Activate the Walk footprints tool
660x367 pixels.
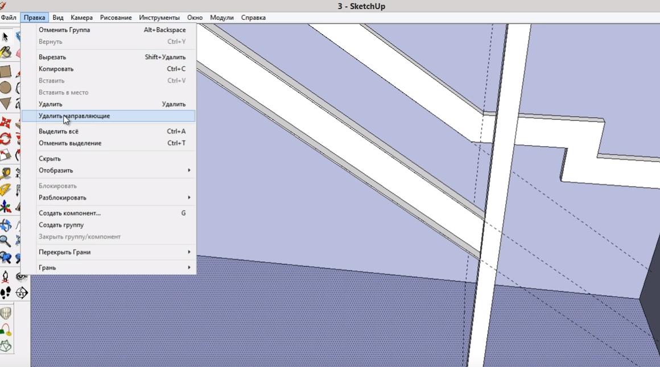coord(6,293)
